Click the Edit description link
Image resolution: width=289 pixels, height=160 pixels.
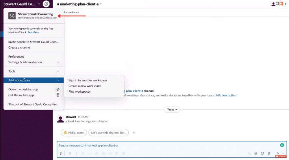(226, 95)
